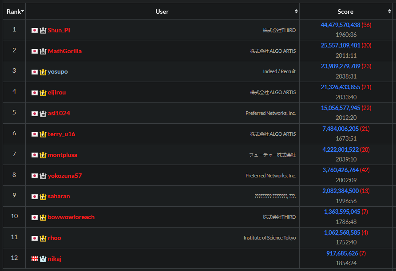Open bowwowforeach user profile

point(71,217)
